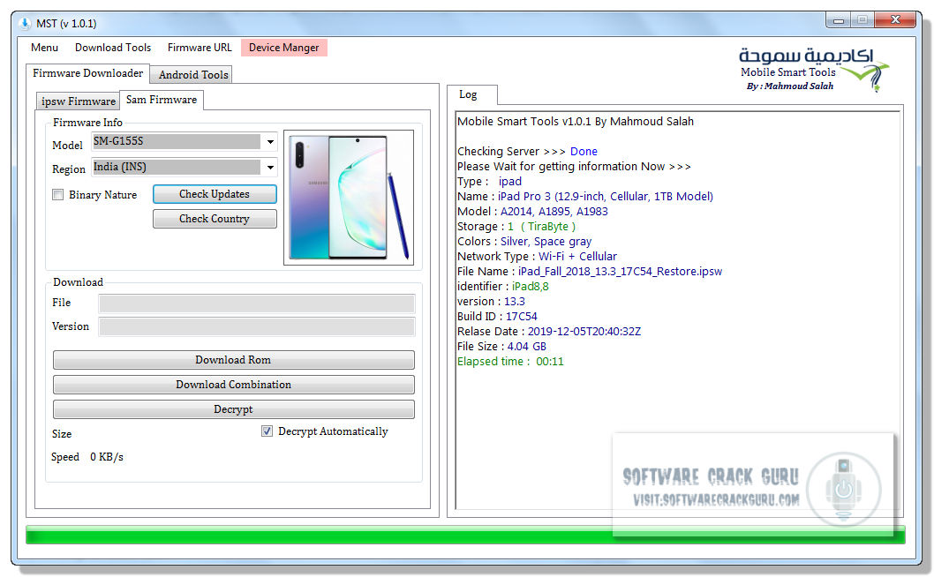
Task: Maximize the MST window
Action: coord(862,20)
